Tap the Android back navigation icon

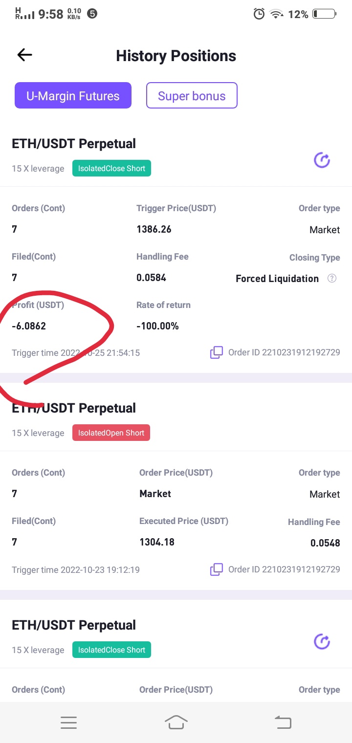pos(283,722)
